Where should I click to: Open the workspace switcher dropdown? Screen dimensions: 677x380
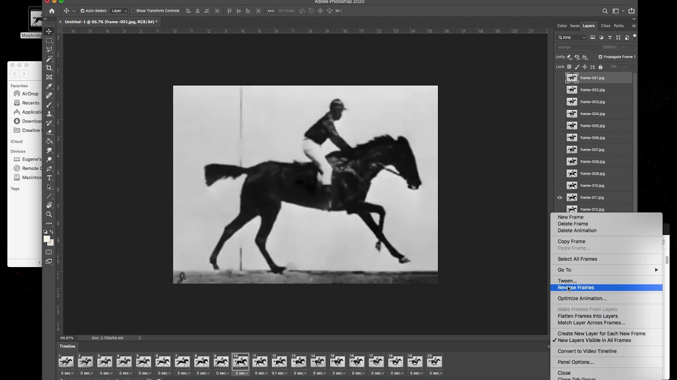click(x=617, y=11)
